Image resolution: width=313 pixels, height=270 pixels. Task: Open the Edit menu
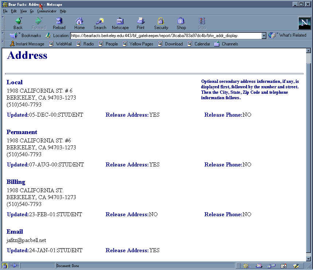[14, 11]
